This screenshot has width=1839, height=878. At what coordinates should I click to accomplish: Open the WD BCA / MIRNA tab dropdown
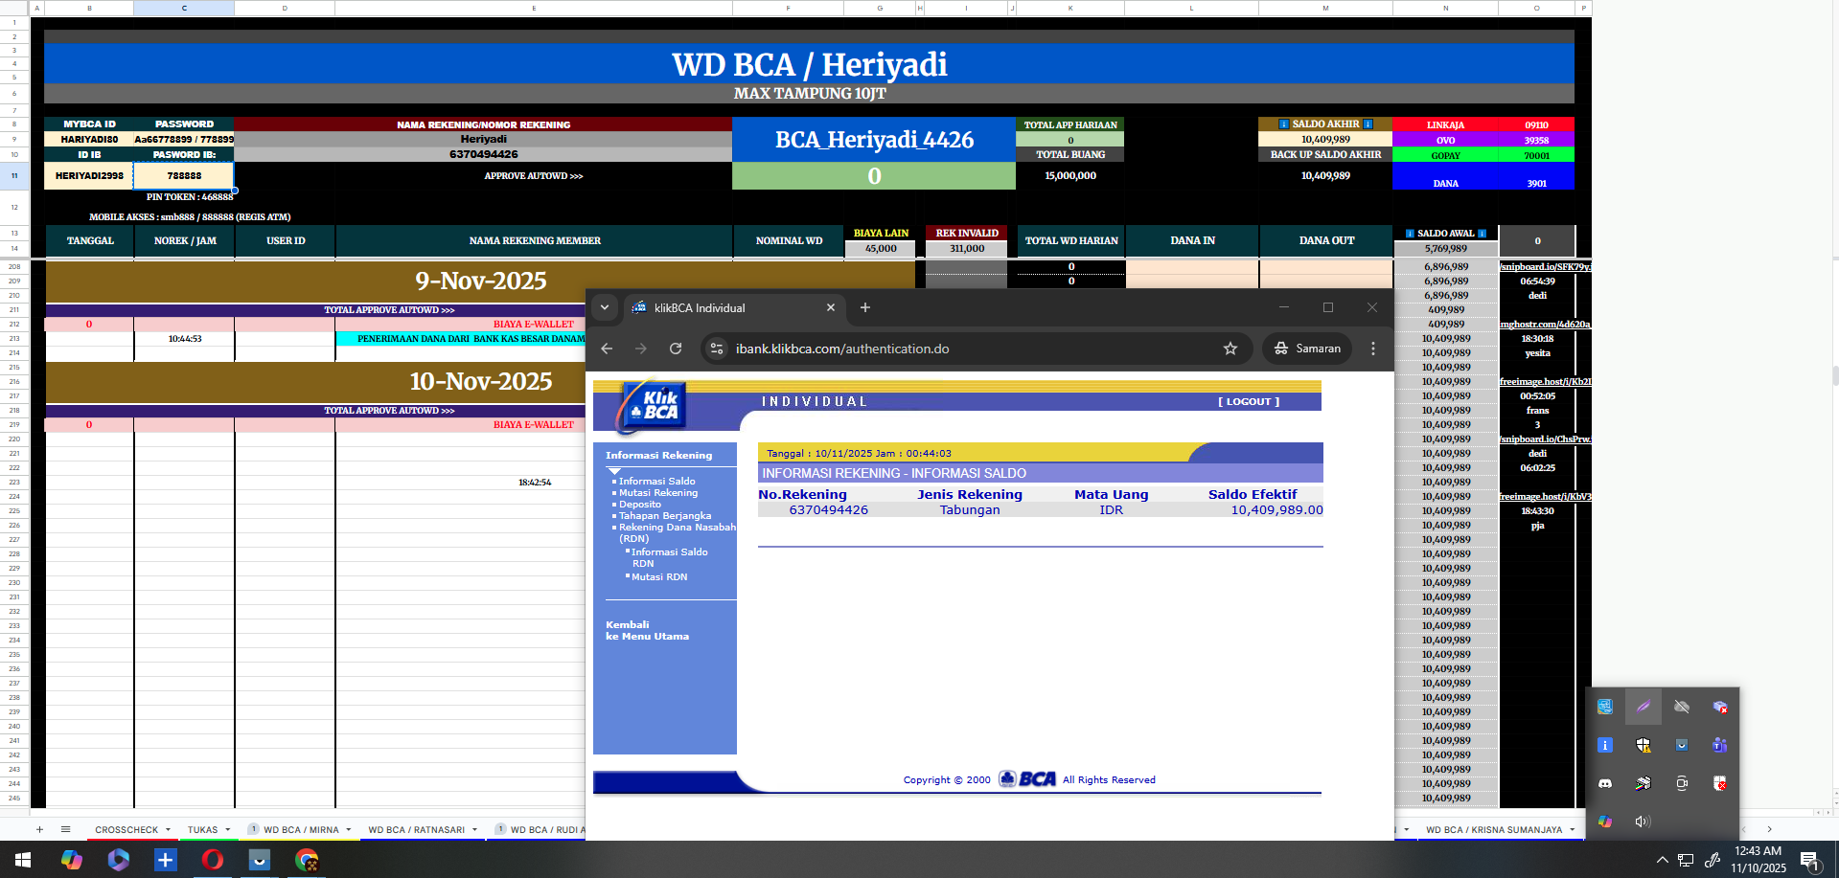pos(348,830)
